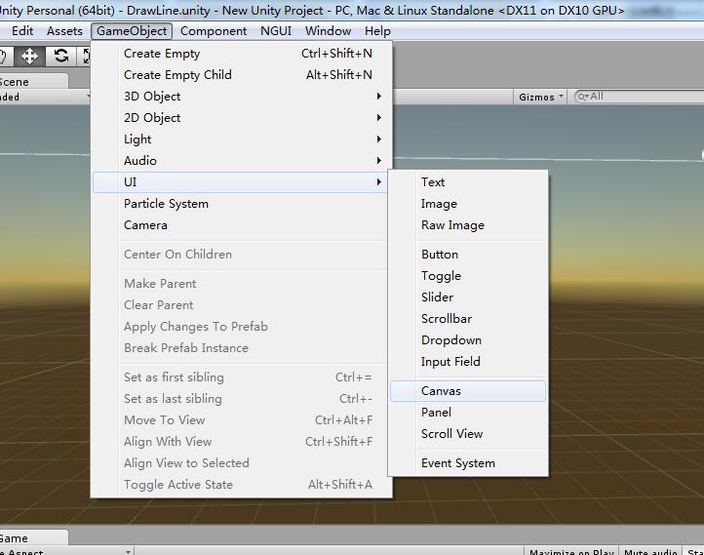This screenshot has width=704, height=555.
Task: Open the Assets menu
Action: (x=64, y=31)
